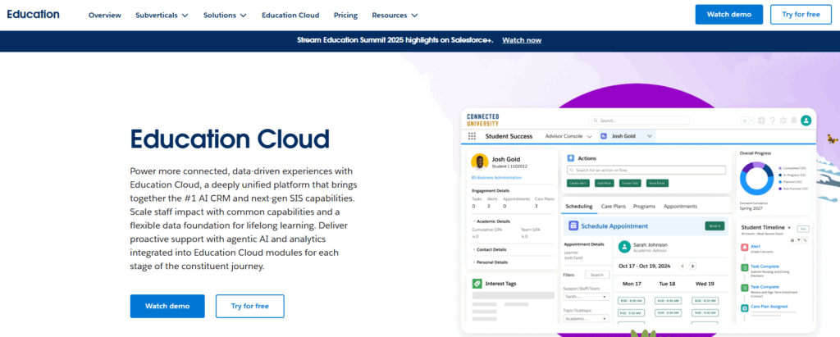
Task: Open the Subverticals dropdown menu
Action: point(162,15)
